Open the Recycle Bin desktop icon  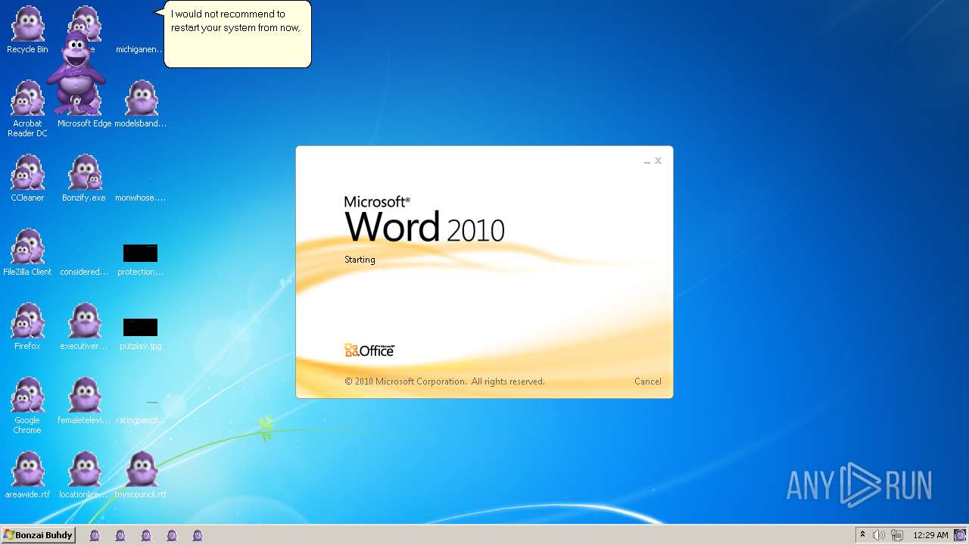27,30
